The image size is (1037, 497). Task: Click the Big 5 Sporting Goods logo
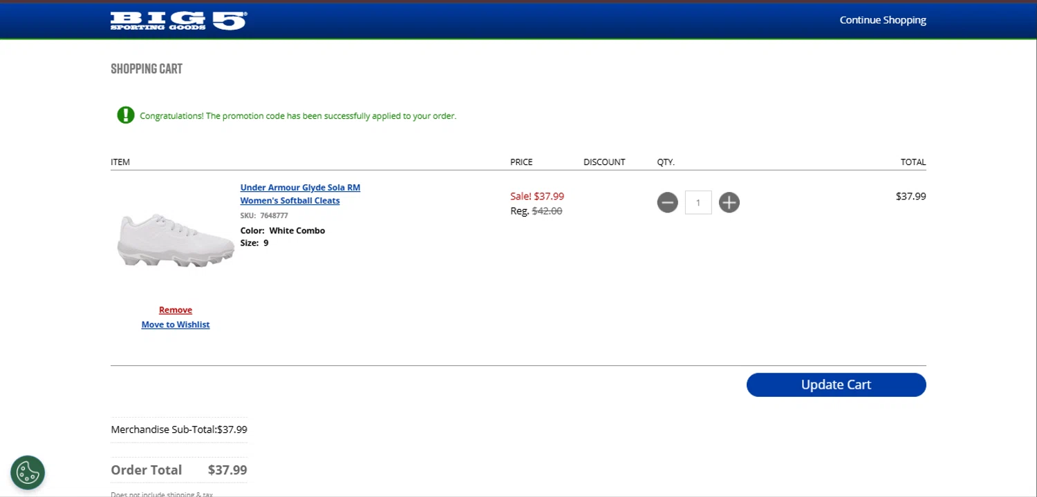[178, 21]
